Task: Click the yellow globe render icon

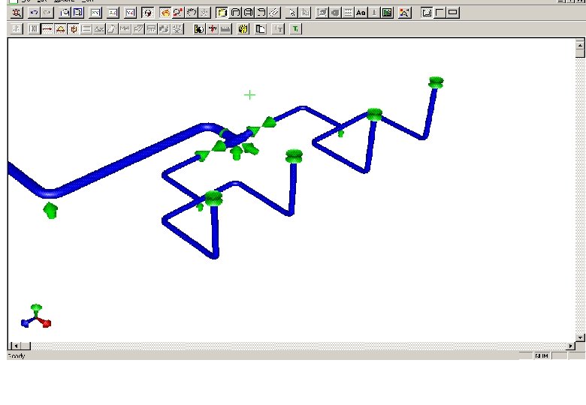Action: 243,28
